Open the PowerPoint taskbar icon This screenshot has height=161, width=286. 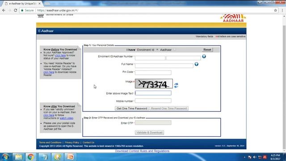70,157
